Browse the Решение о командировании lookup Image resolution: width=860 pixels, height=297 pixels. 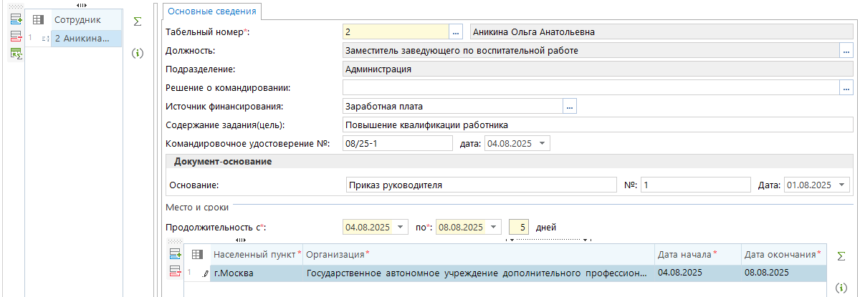click(846, 88)
